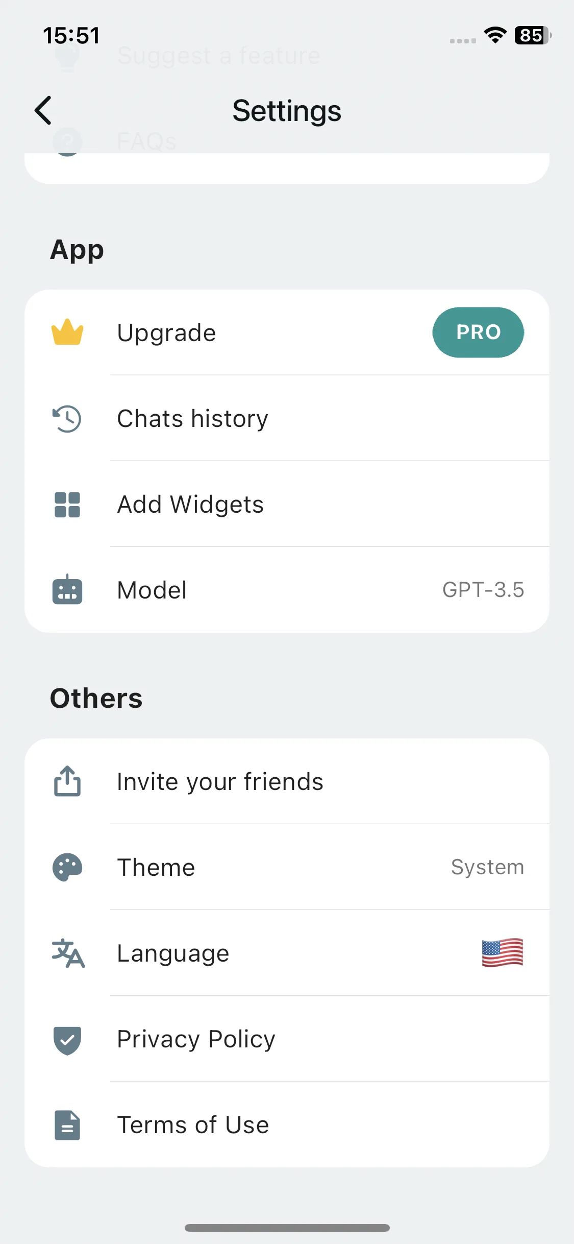The width and height of the screenshot is (574, 1244).
Task: Choose language via the US flag
Action: 503,953
